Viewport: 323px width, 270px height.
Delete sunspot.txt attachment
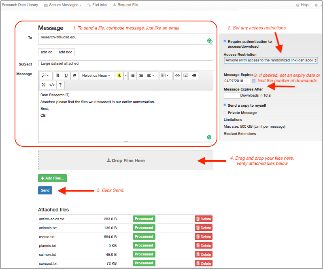click(x=204, y=264)
